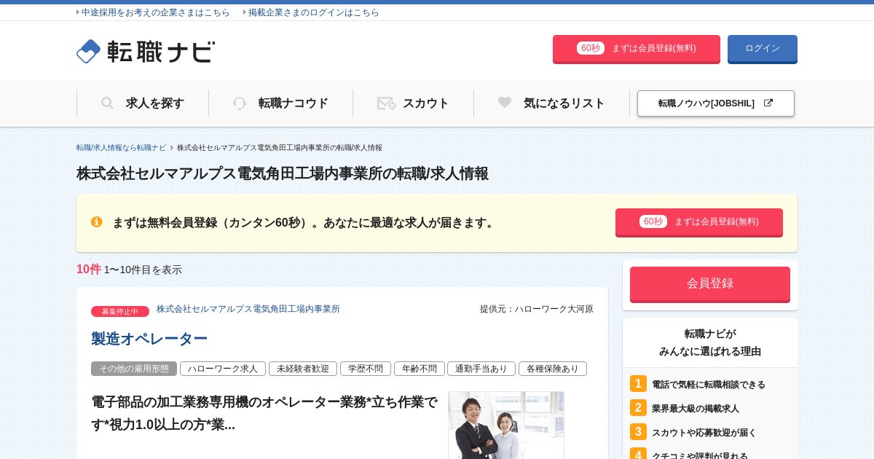
Task: Click the external link icon on JOBSHIL button
Action: [768, 103]
